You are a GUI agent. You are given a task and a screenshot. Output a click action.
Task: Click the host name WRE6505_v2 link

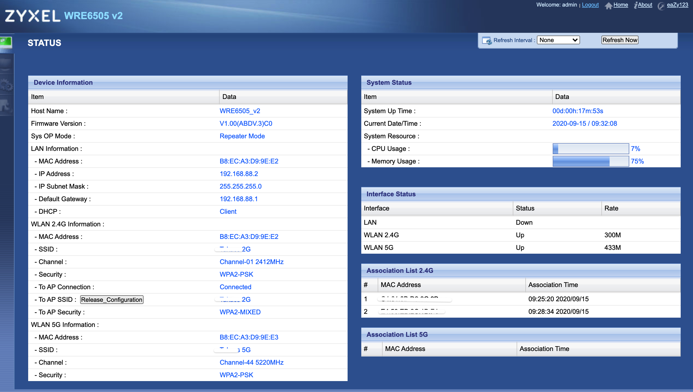tap(240, 111)
